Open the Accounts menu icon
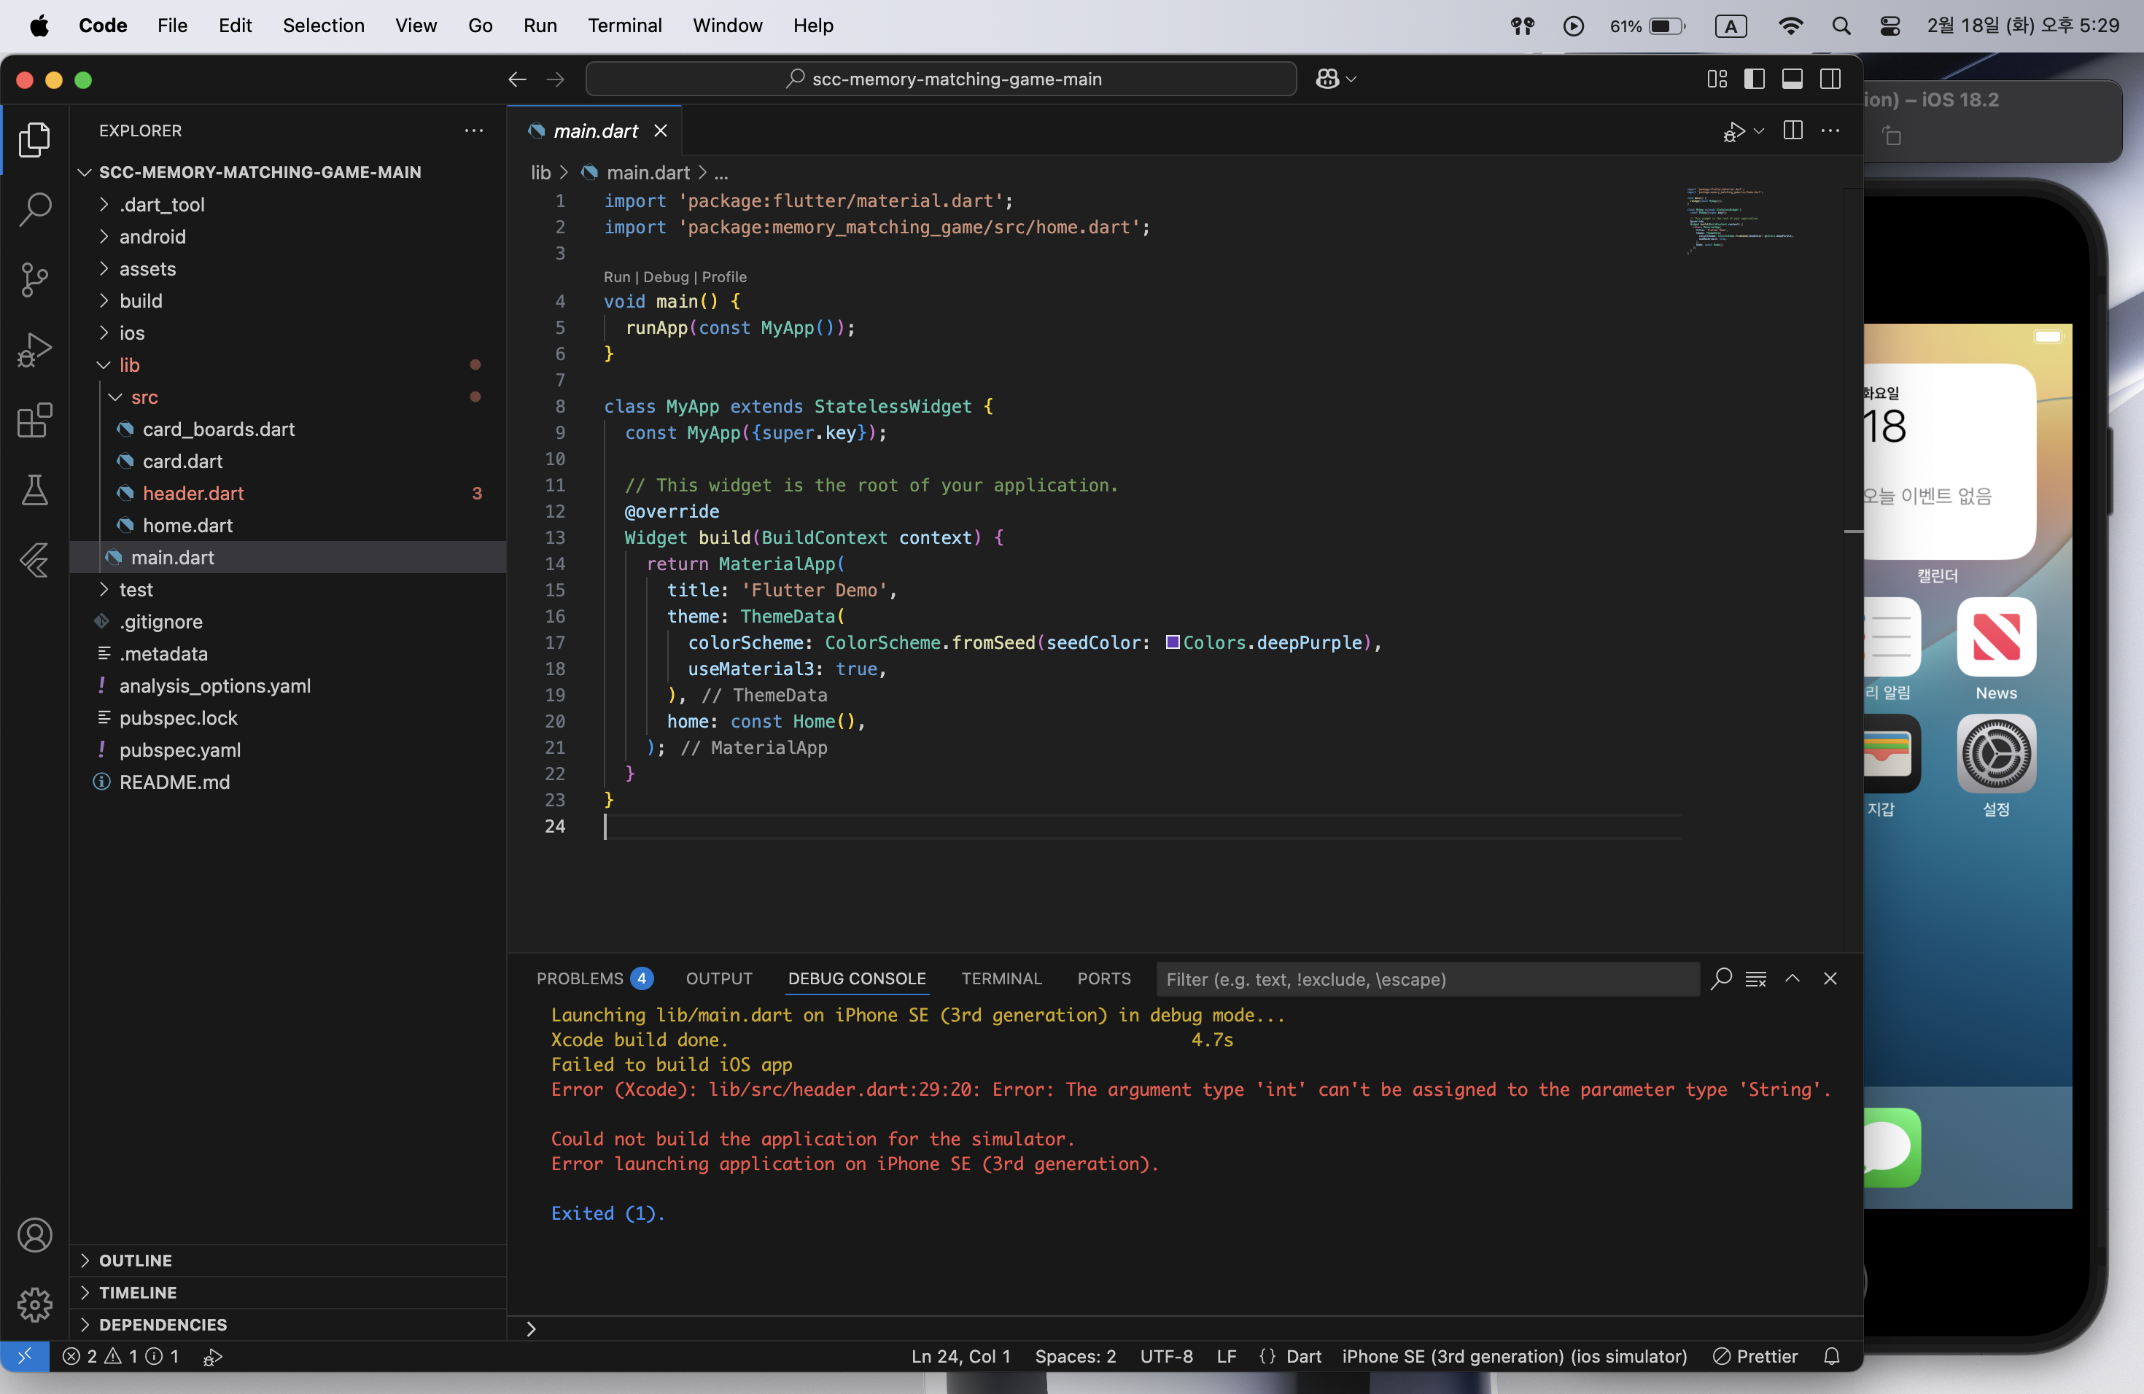Viewport: 2144px width, 1394px height. 34,1236
